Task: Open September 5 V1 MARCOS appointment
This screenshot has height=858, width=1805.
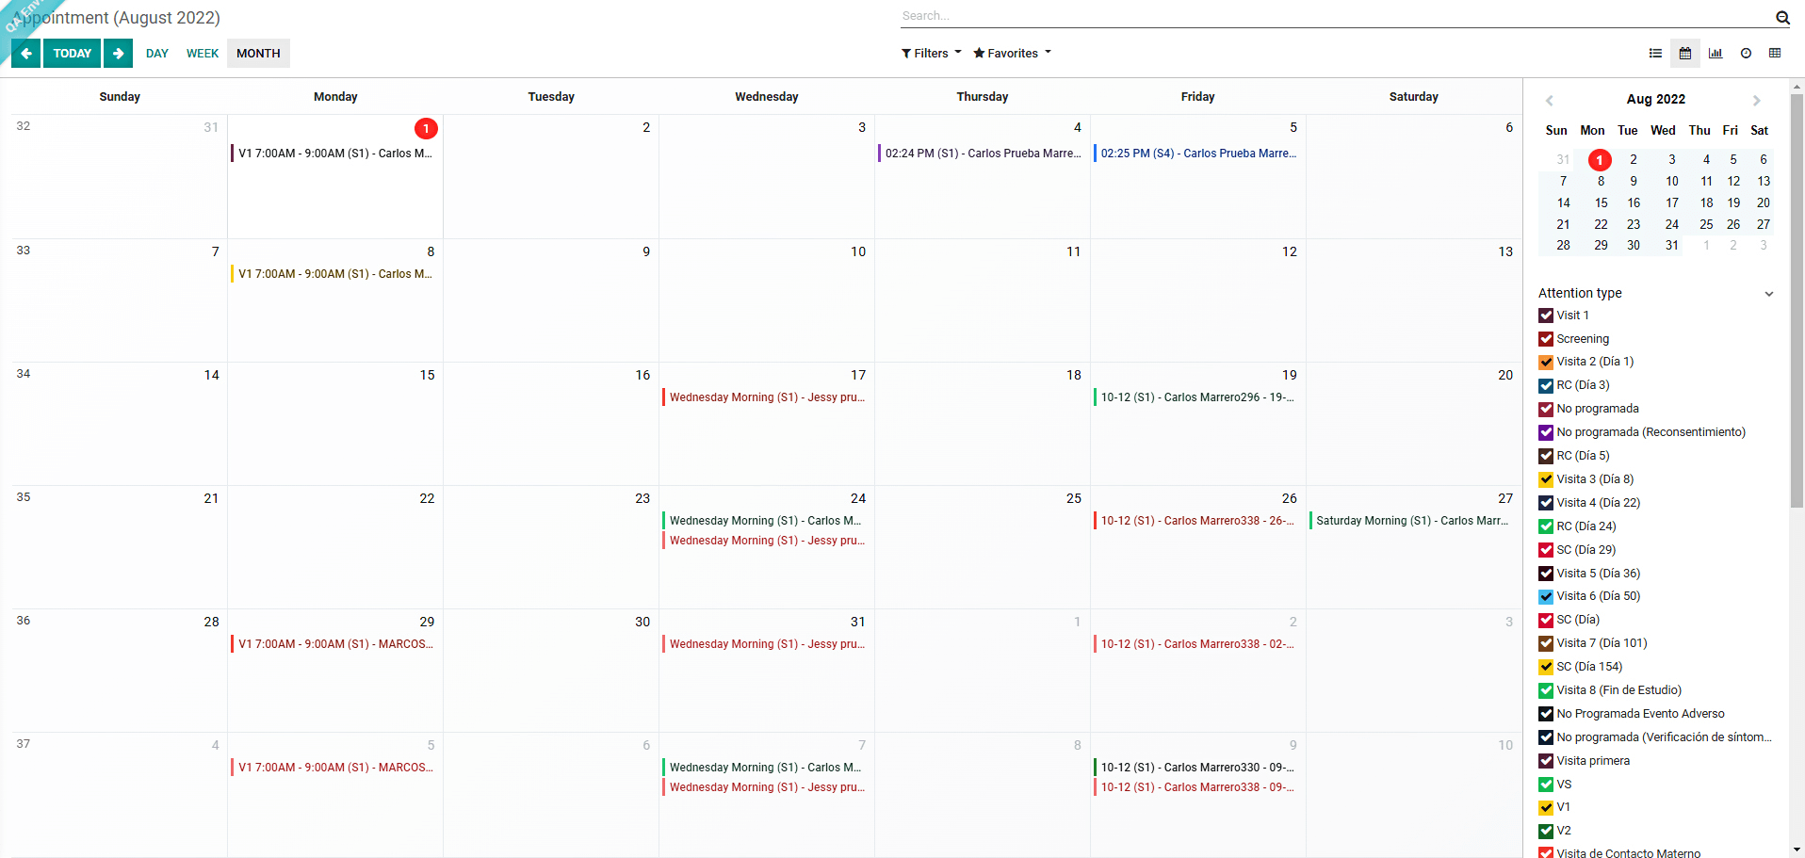Action: click(334, 768)
